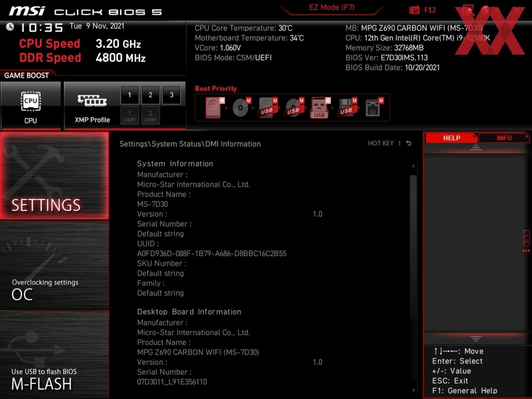Switch to the HELP tab
This screenshot has height=399, width=532.
(x=451, y=138)
